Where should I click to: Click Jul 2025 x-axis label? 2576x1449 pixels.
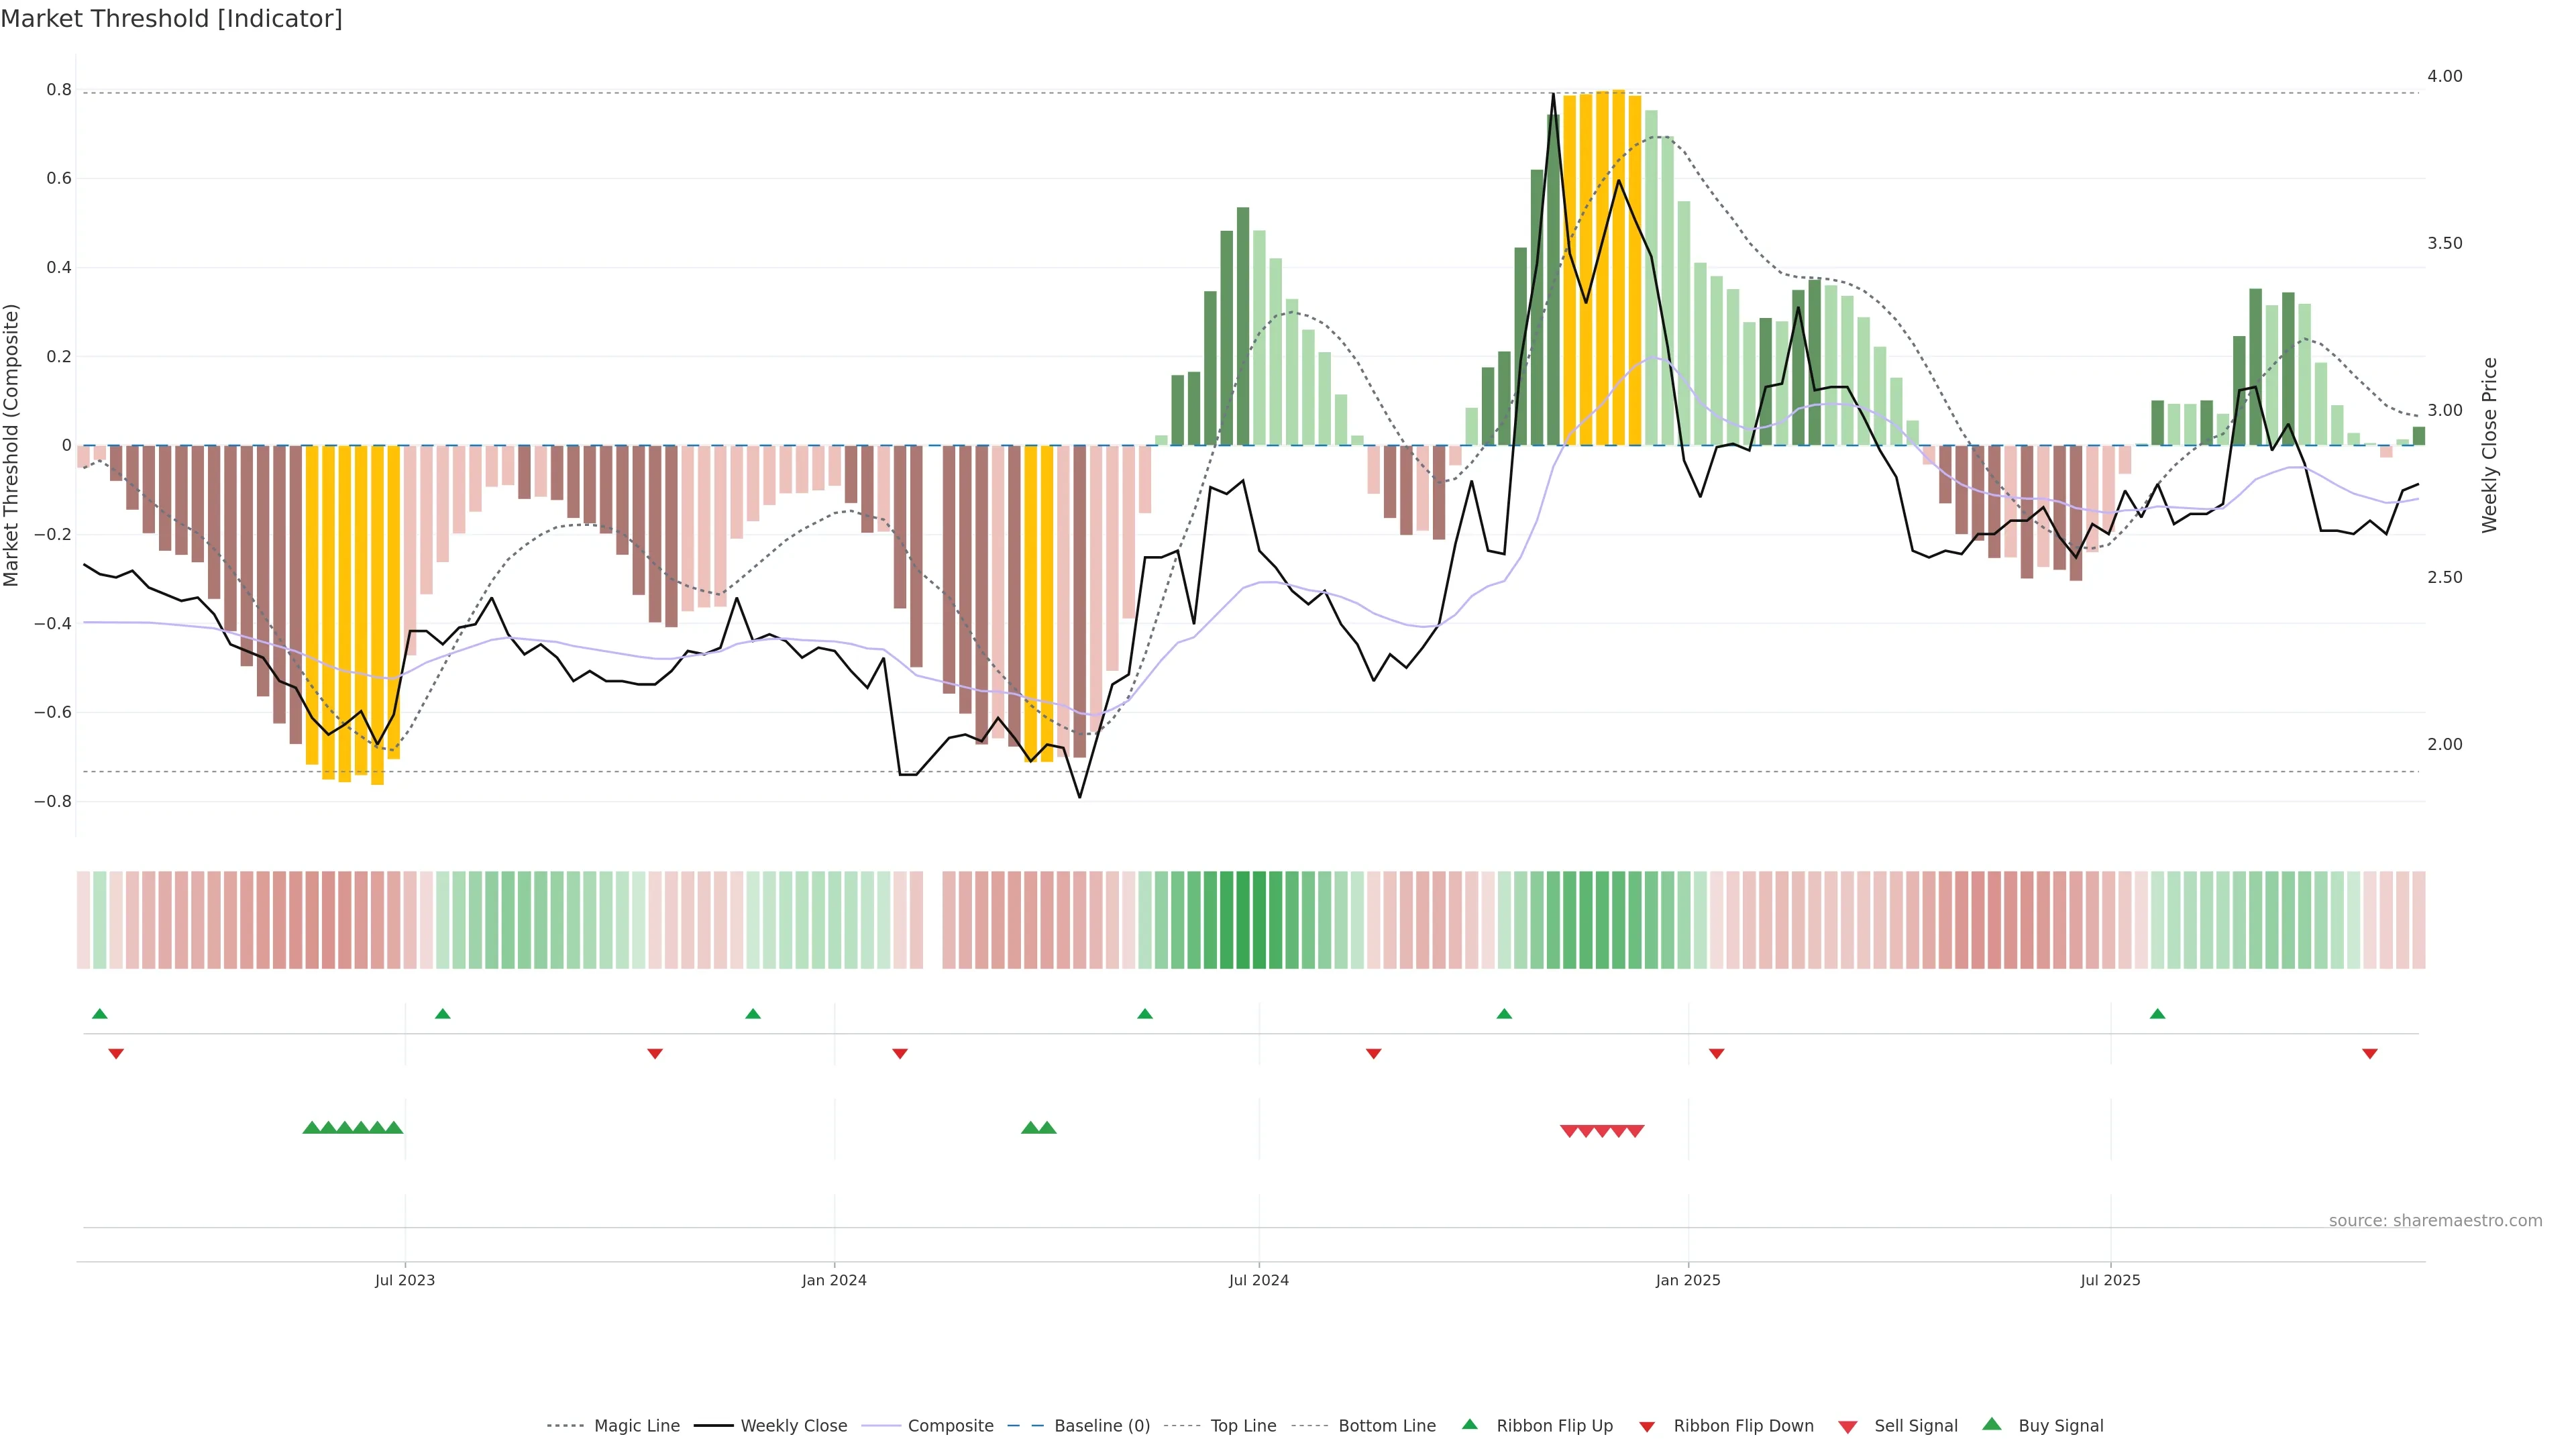2110,1280
